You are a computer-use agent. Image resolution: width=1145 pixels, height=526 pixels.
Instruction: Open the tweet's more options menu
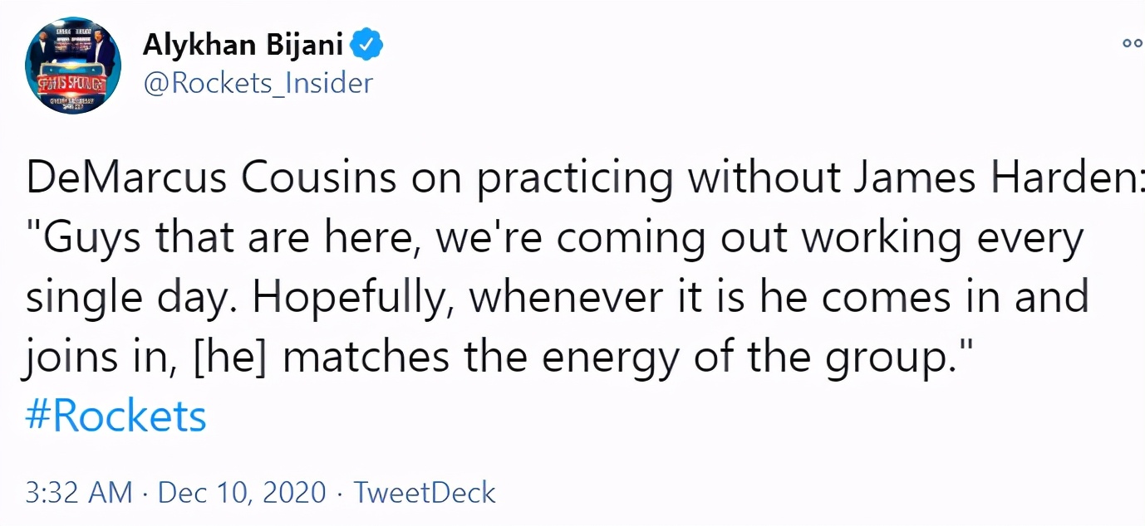(x=1133, y=45)
